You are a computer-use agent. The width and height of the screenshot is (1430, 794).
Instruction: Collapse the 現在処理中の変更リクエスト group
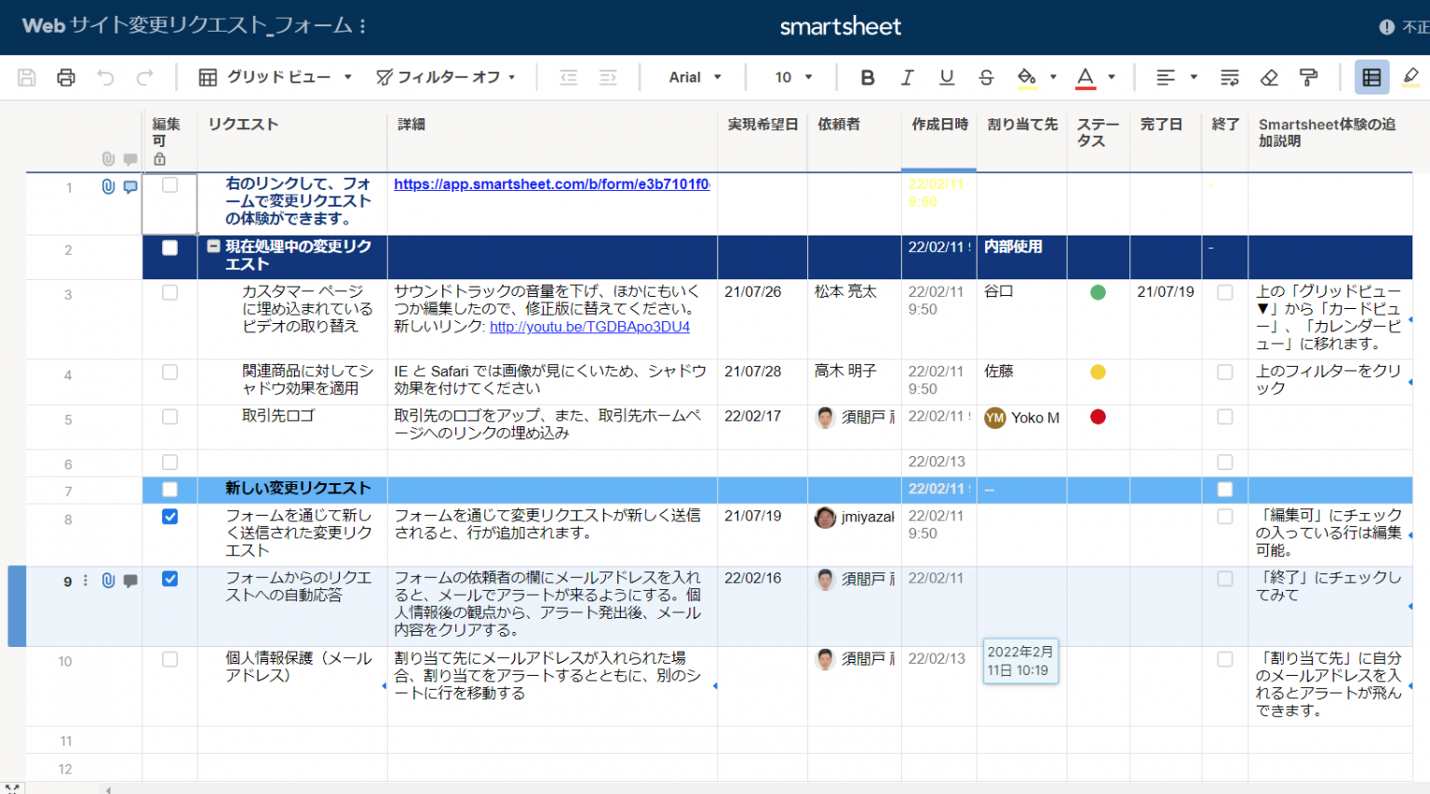pyautogui.click(x=214, y=248)
